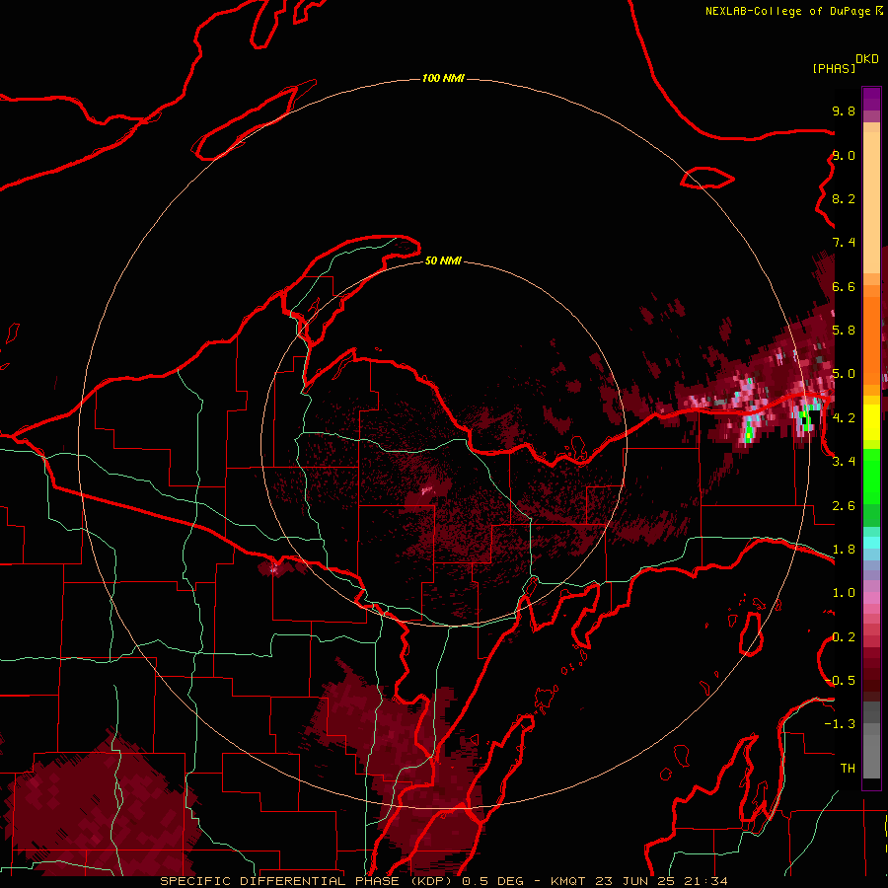Click the 100 NMI range ring label

click(443, 78)
